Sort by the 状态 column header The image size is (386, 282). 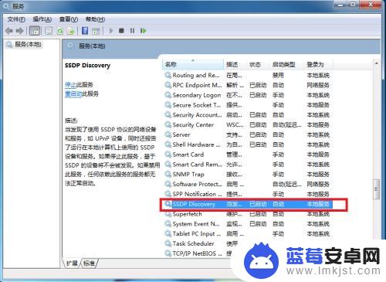pos(258,64)
